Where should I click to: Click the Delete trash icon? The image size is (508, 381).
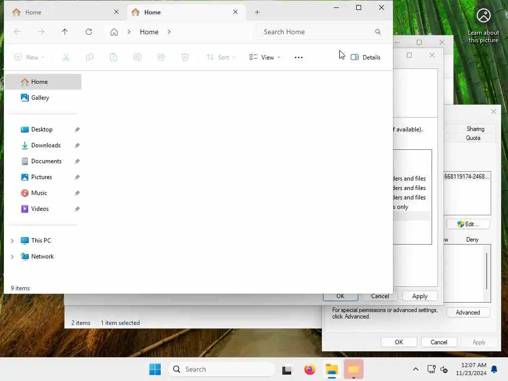tap(185, 58)
